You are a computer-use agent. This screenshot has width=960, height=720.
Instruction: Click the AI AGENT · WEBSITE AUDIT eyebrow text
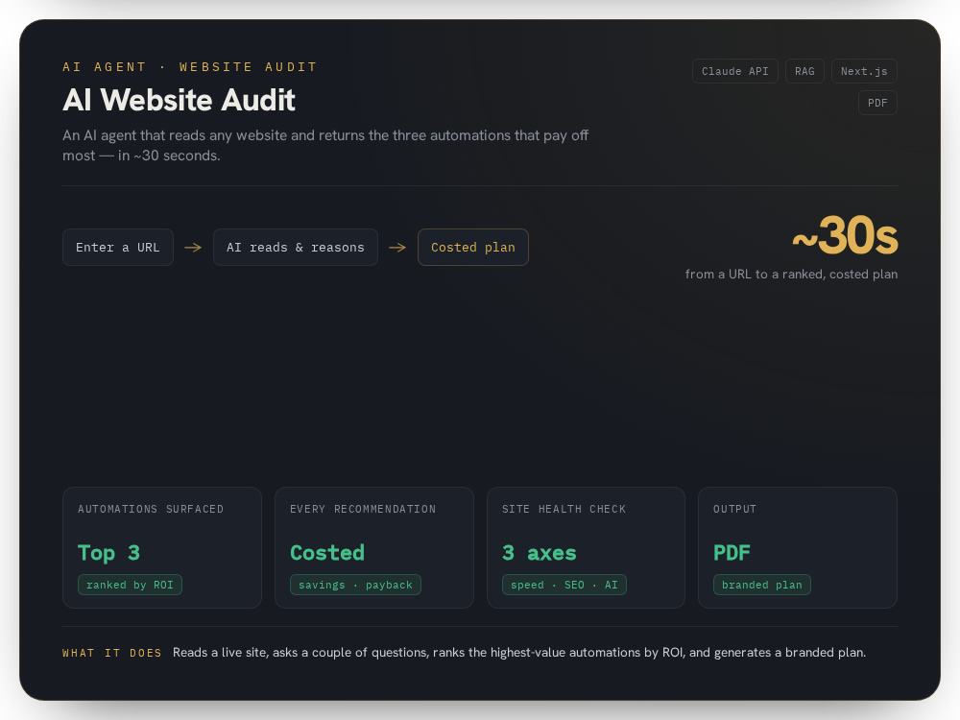point(190,67)
